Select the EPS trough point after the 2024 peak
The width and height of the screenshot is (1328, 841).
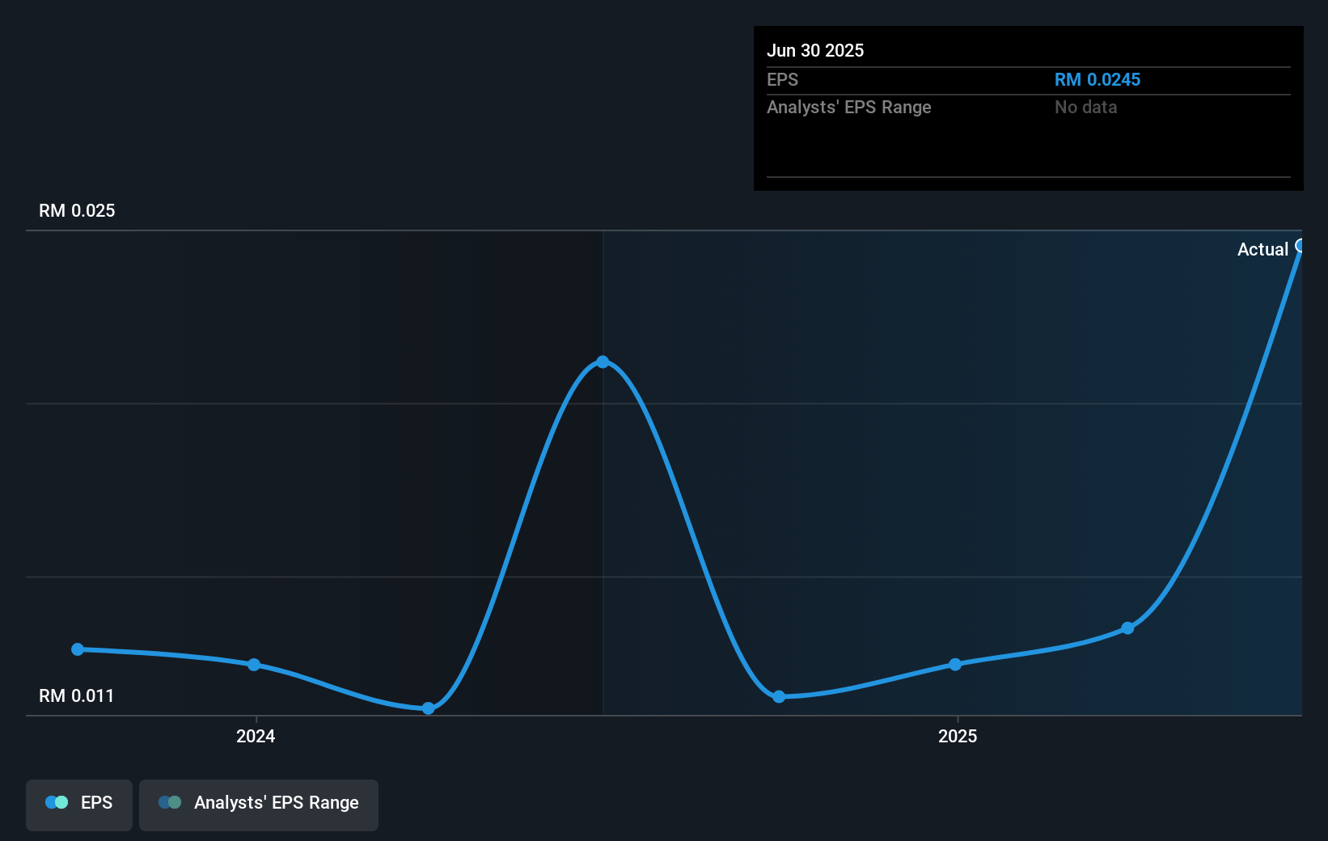coord(779,696)
